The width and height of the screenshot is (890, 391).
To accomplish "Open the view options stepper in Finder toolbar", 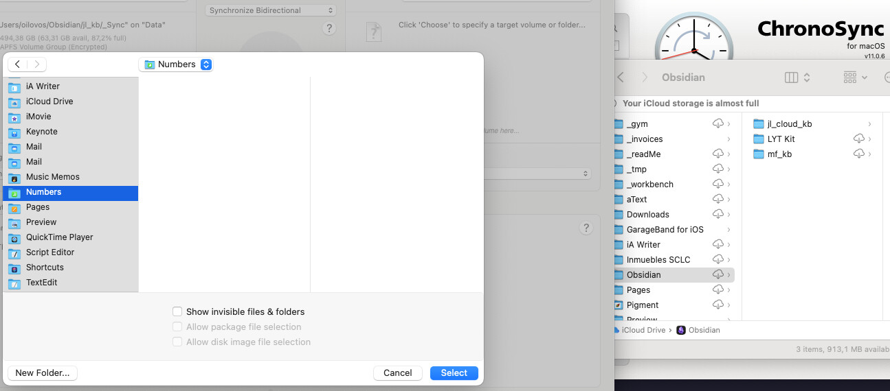I will click(807, 78).
